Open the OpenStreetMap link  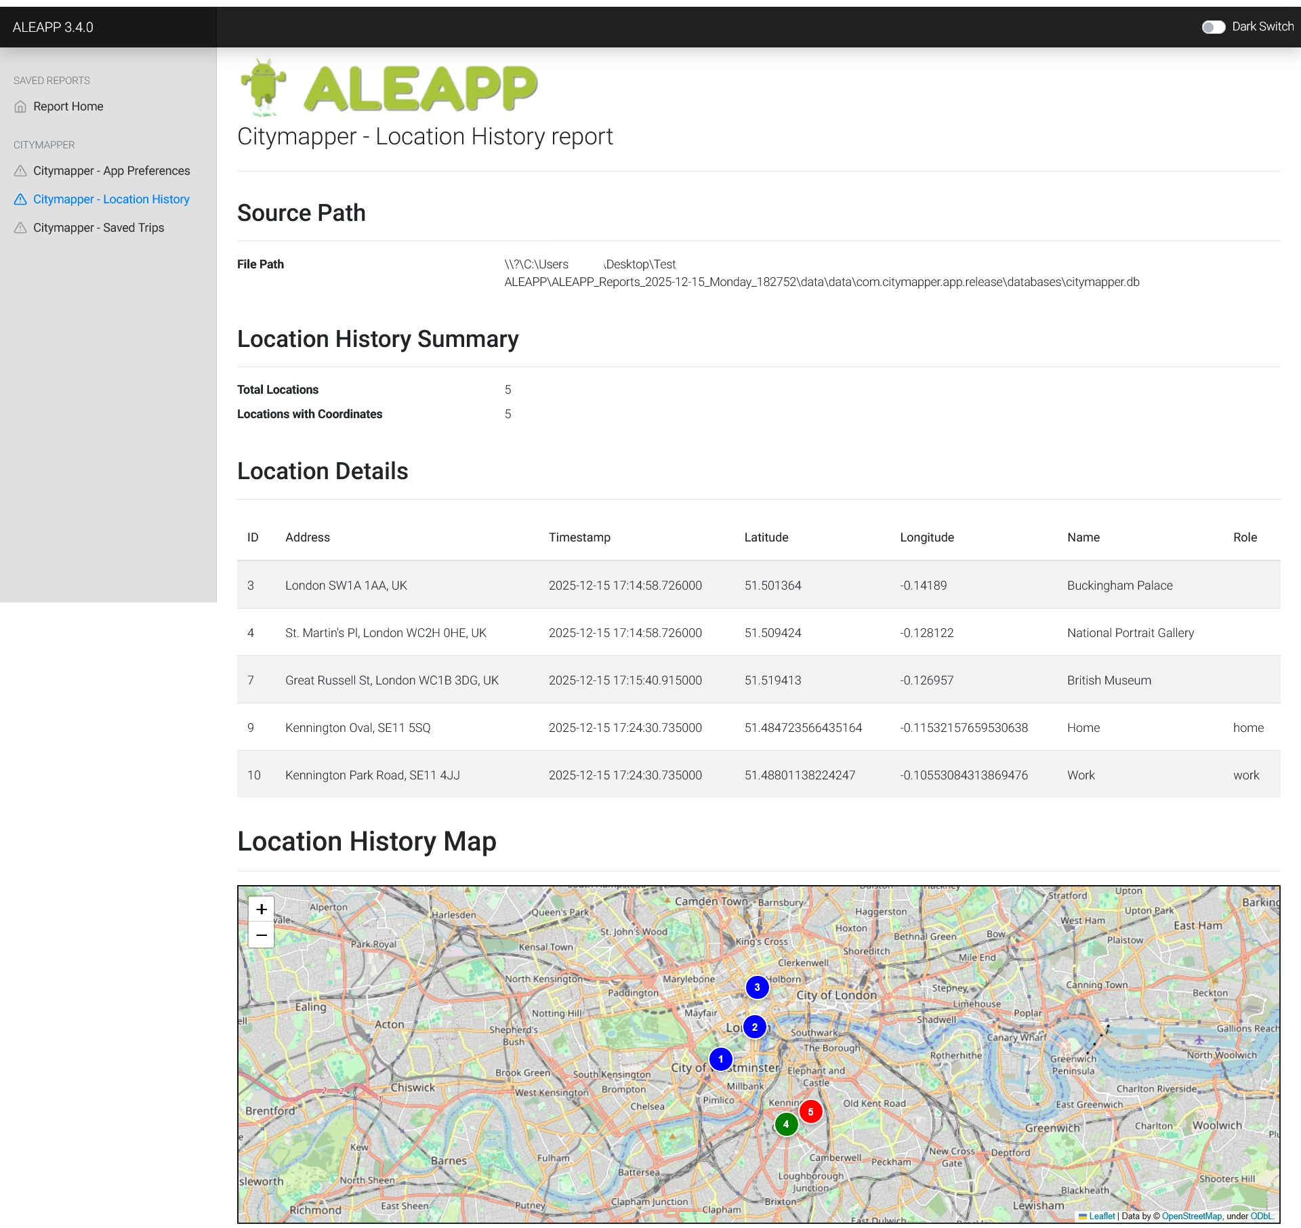click(x=1191, y=1216)
